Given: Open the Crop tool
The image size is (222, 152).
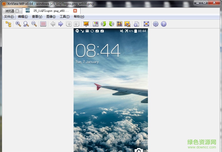Looking at the screenshot, I should (x=119, y=24).
